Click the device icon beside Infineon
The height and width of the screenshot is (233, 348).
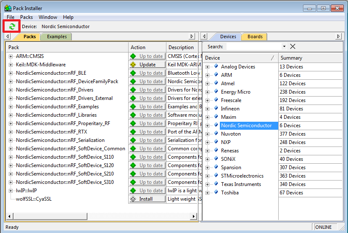[x=216, y=108]
